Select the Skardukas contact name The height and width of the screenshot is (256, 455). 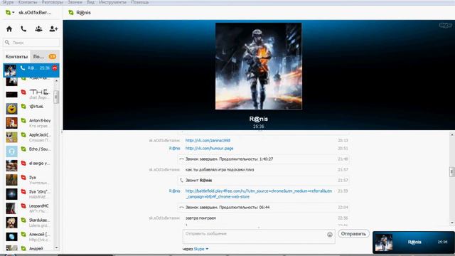point(40,220)
